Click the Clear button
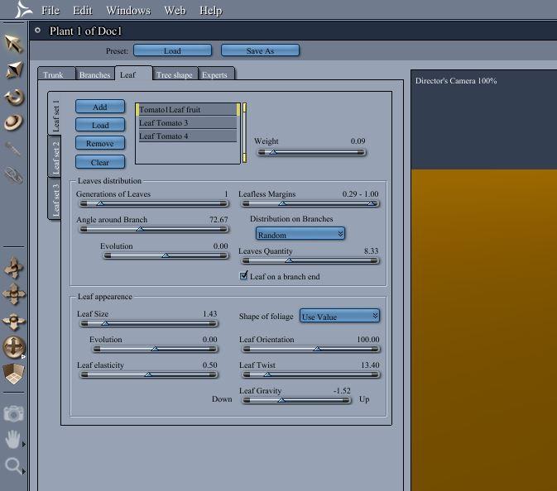Viewport: 557px width, 491px height. [100, 162]
